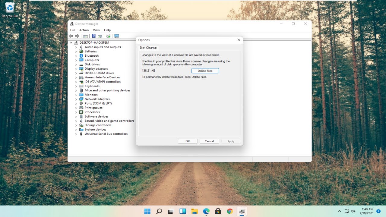This screenshot has height=217, width=386.
Task: Click the Delete Files button
Action: 205,71
